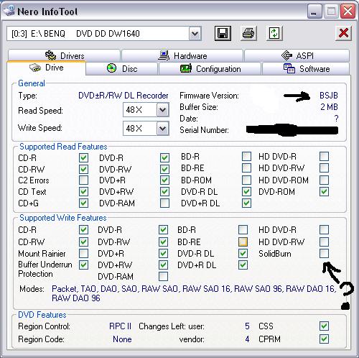Screen dimensions: 359x358
Task: Go to the Configuration tab
Action: pos(210,69)
